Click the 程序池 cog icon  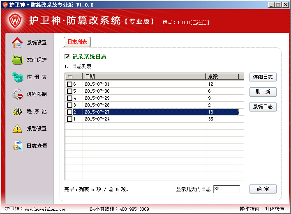(x=17, y=111)
